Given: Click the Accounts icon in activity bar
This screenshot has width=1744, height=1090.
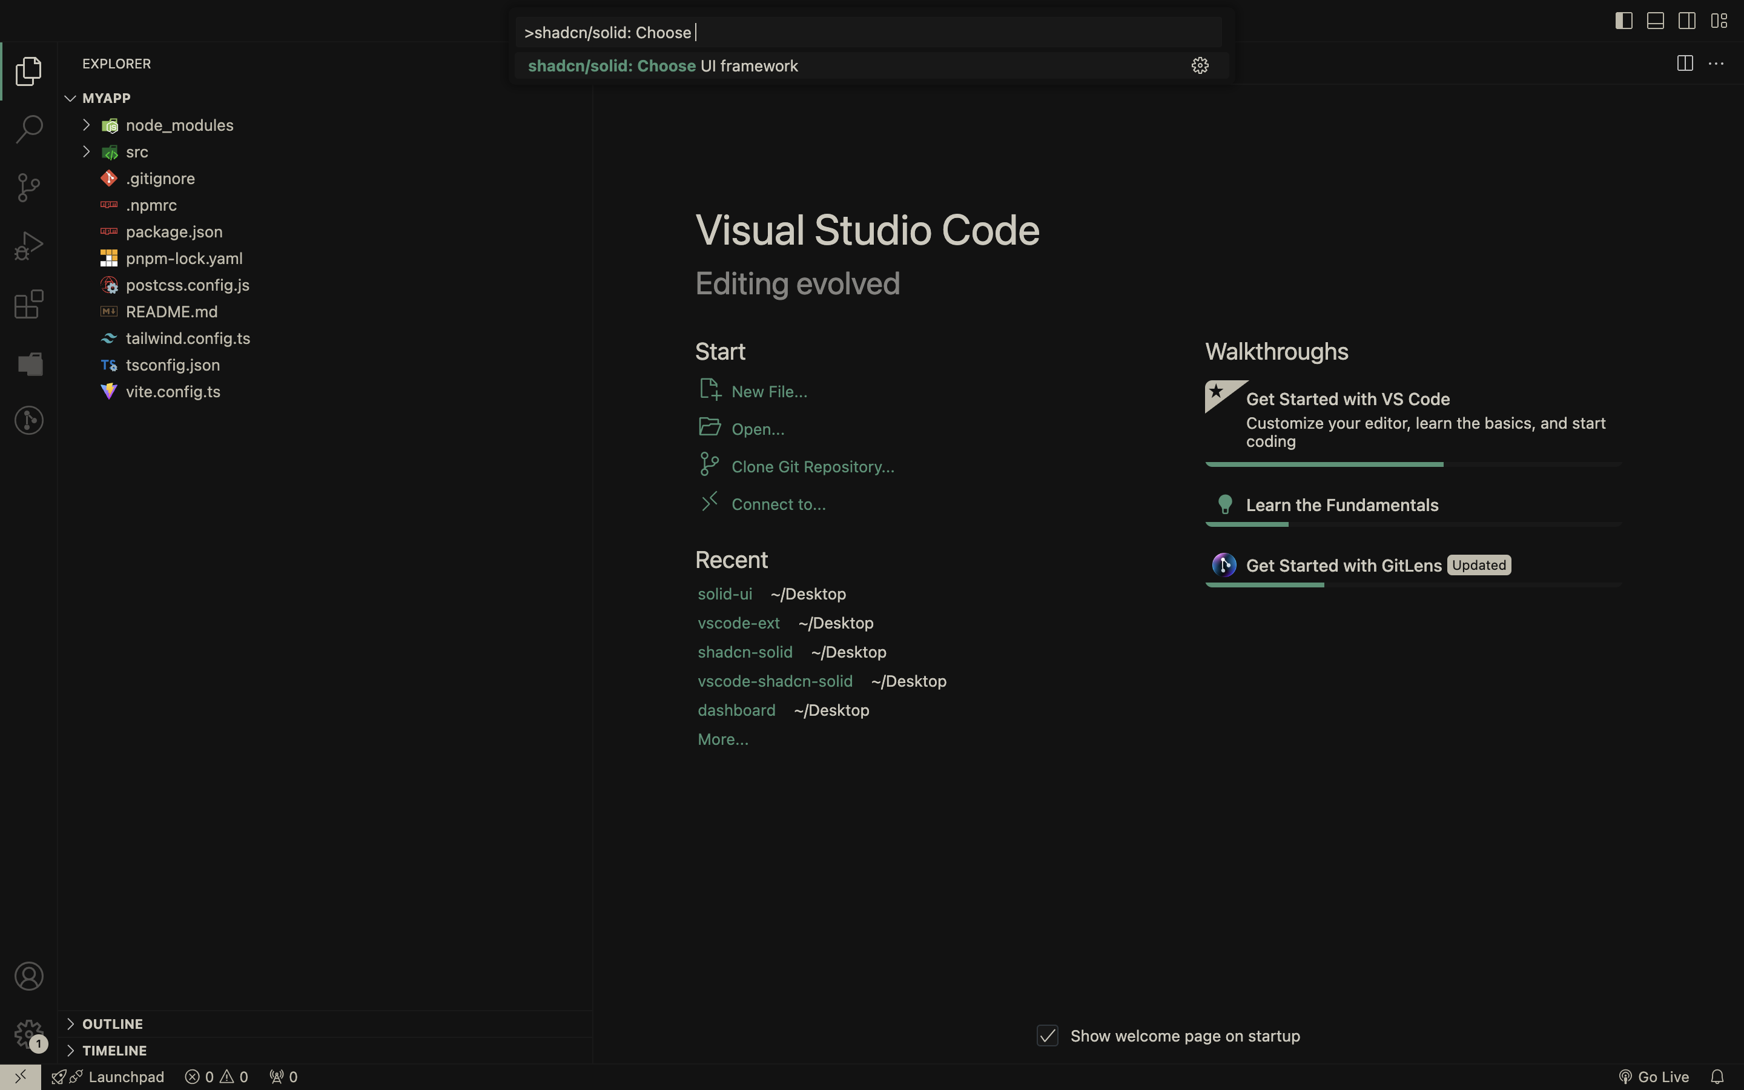Looking at the screenshot, I should coord(29,976).
